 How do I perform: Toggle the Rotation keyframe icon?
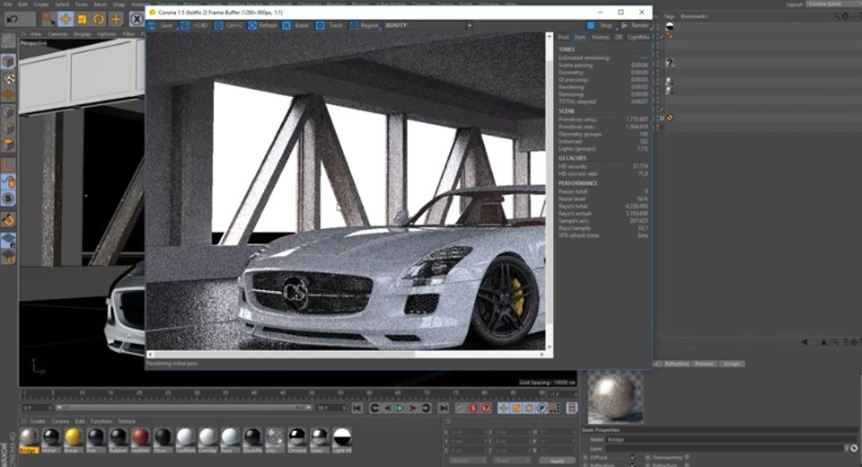tap(529, 408)
